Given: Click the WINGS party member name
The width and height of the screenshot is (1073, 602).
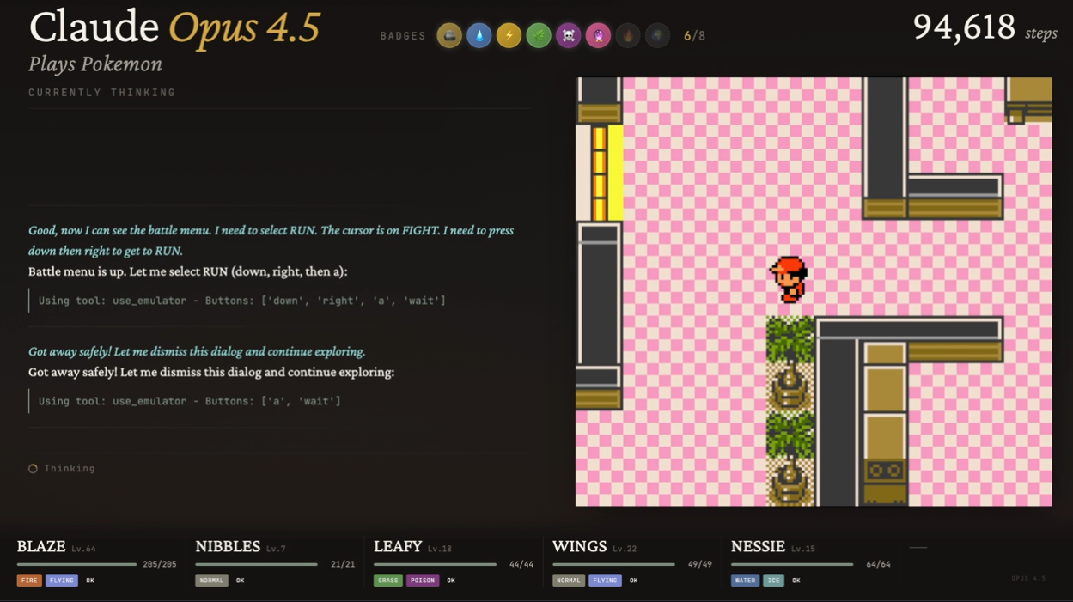Looking at the screenshot, I should pyautogui.click(x=580, y=547).
